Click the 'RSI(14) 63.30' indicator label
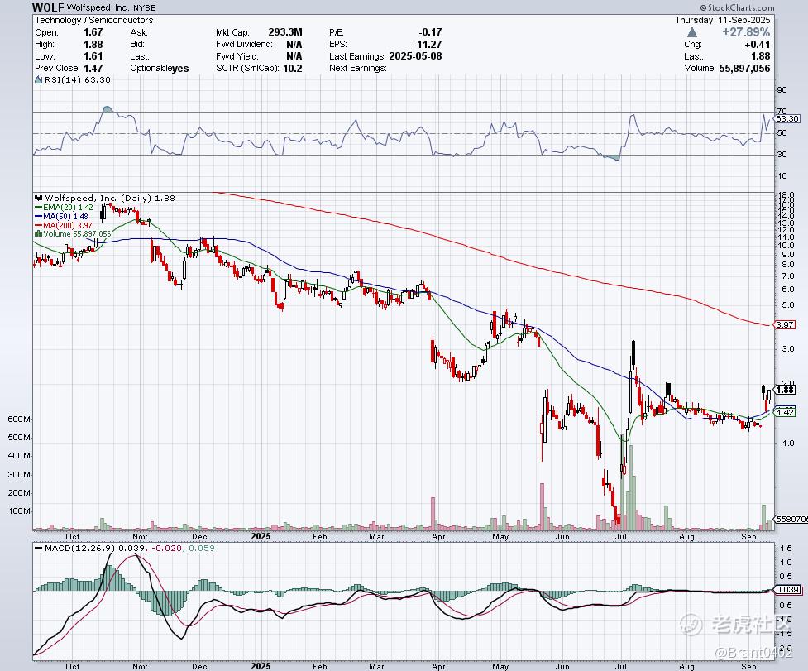 pos(77,80)
